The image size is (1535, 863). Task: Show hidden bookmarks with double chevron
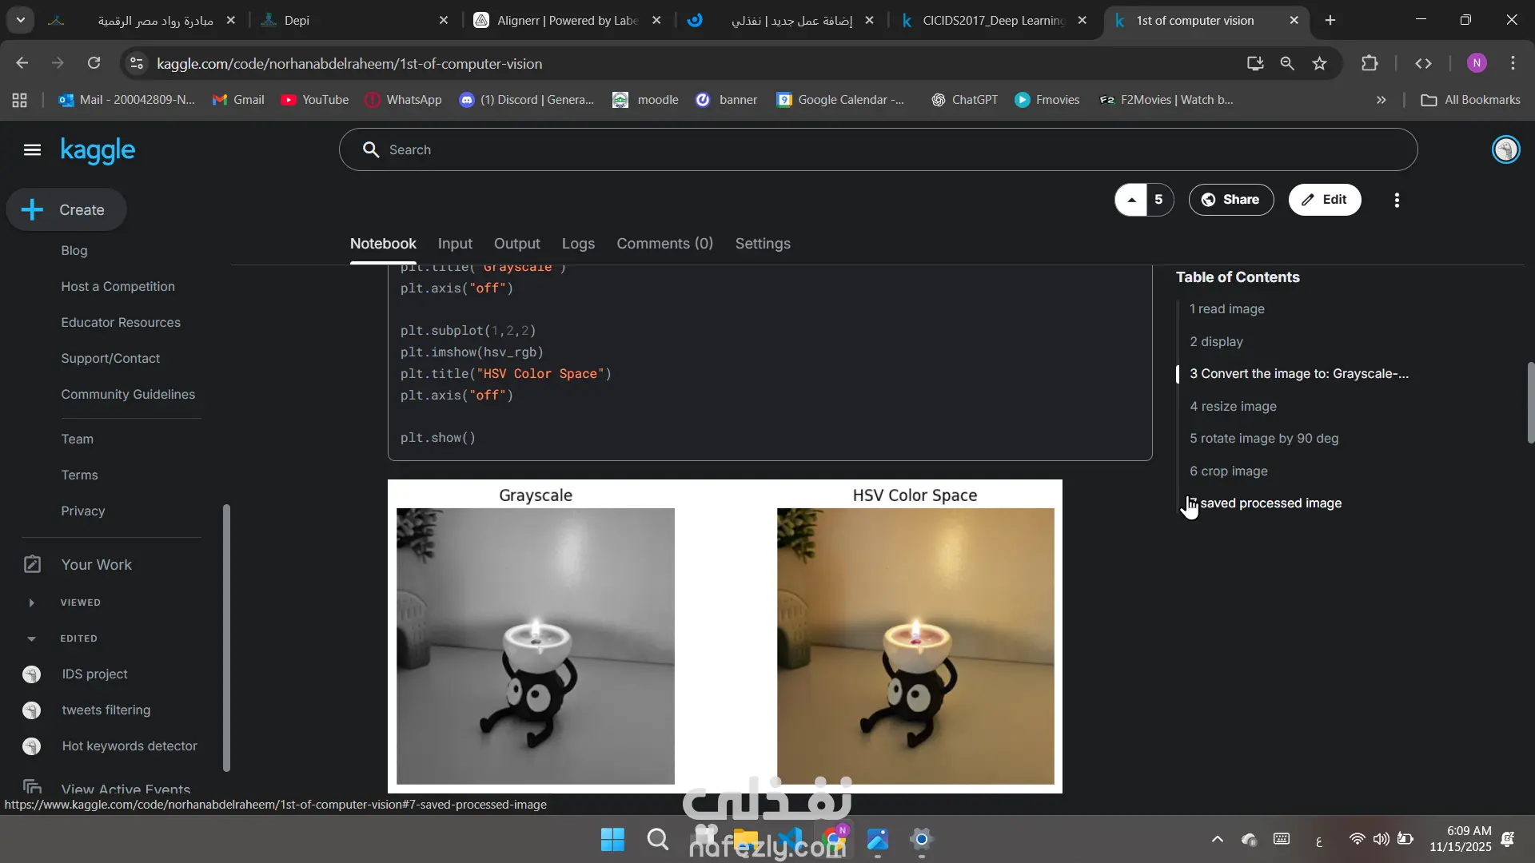coord(1381,100)
